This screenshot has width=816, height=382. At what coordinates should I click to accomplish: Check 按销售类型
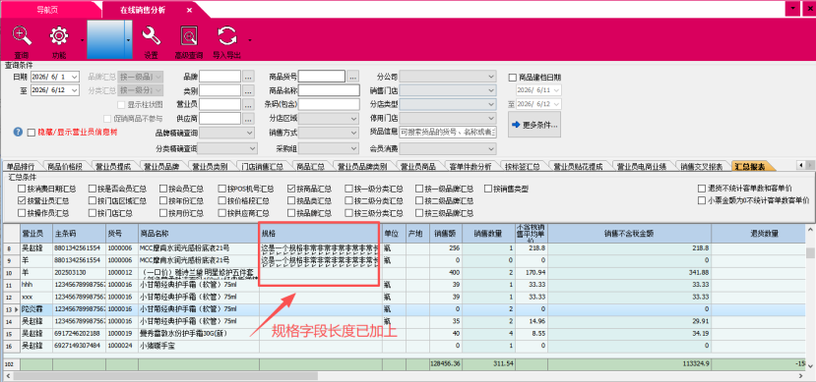tap(488, 189)
